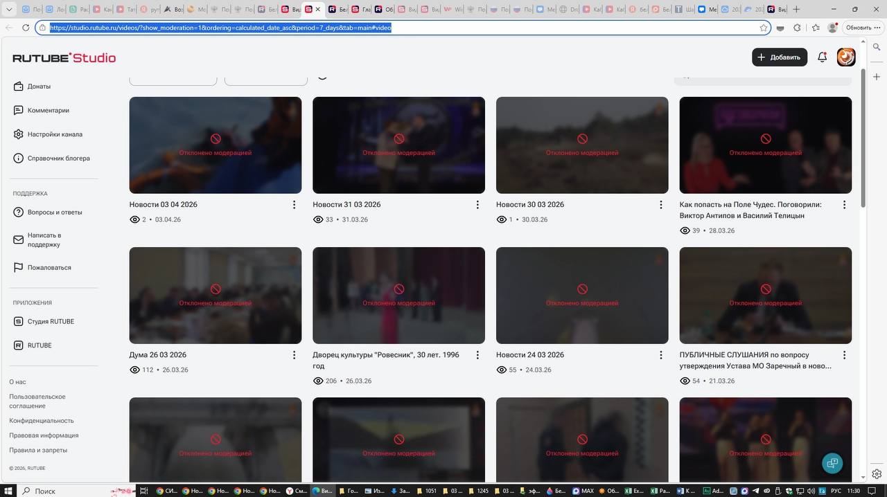The image size is (887, 497).
Task: Open Справочник блогера guide
Action: tap(58, 159)
